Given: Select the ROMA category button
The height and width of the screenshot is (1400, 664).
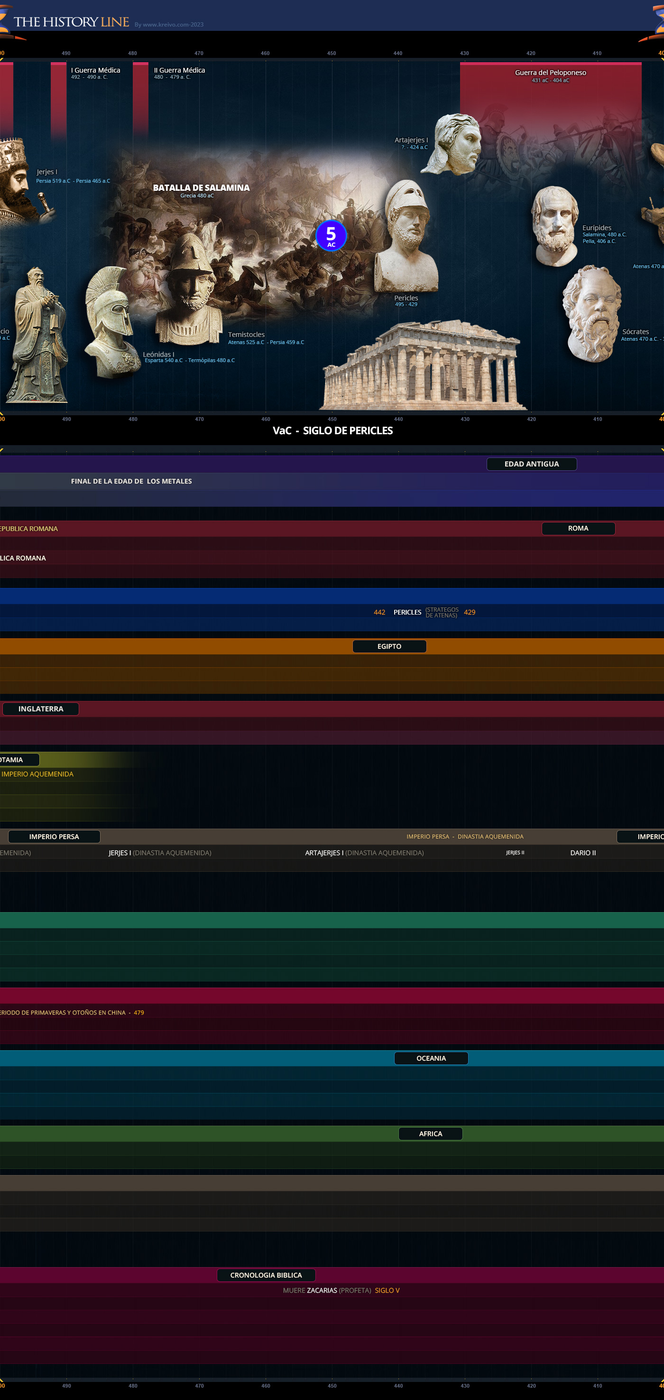Looking at the screenshot, I should (578, 528).
